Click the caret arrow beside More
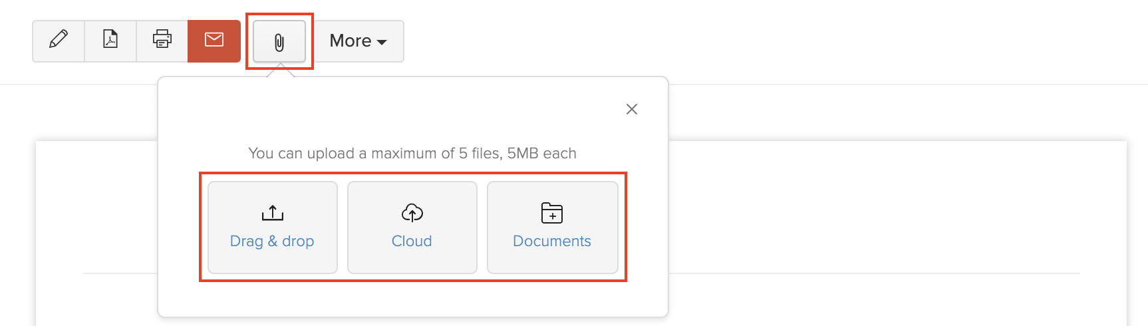Image resolution: width=1148 pixels, height=326 pixels. coord(382,43)
